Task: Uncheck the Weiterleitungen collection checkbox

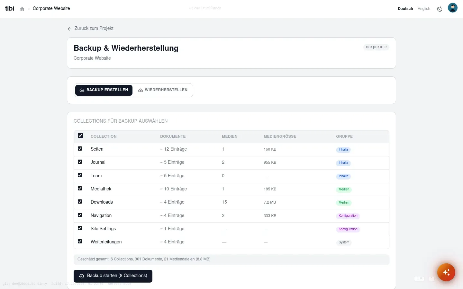Action: 80,241
